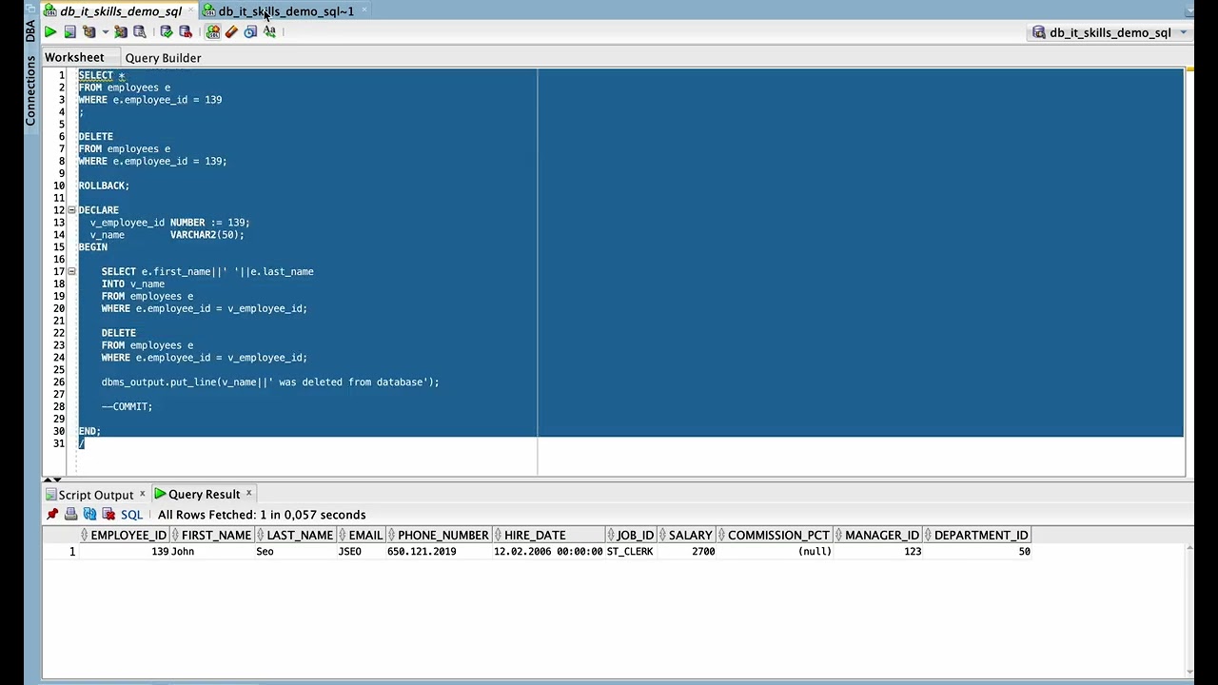Select the Worksheet tab

[x=74, y=57]
